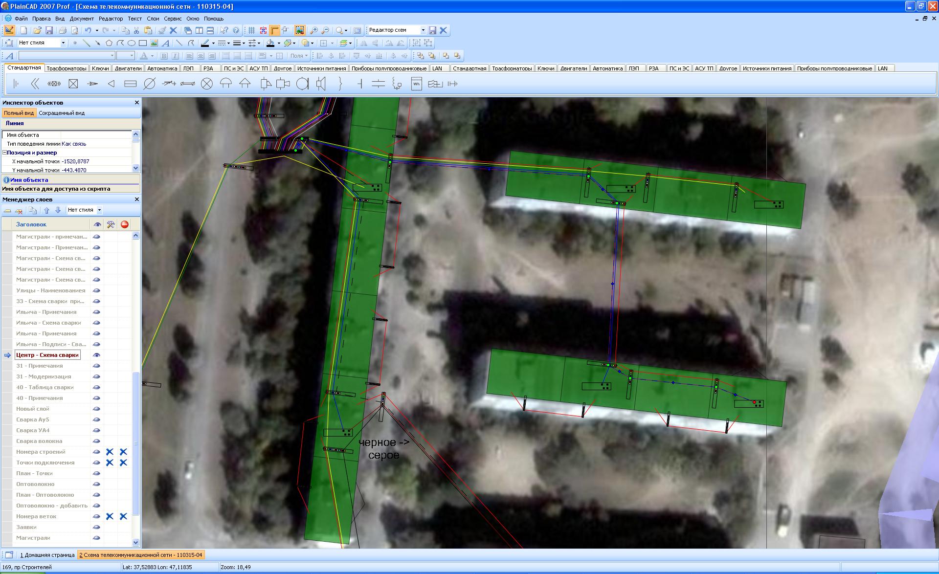This screenshot has height=574, width=939.
Task: Click the print icon in toolbar
Action: (x=63, y=30)
